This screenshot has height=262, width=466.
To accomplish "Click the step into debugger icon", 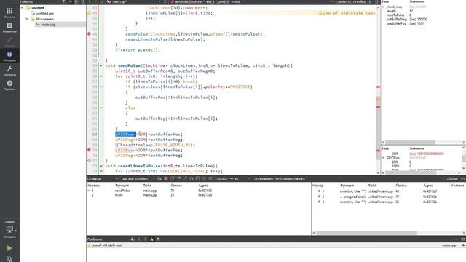I will click(x=178, y=179).
